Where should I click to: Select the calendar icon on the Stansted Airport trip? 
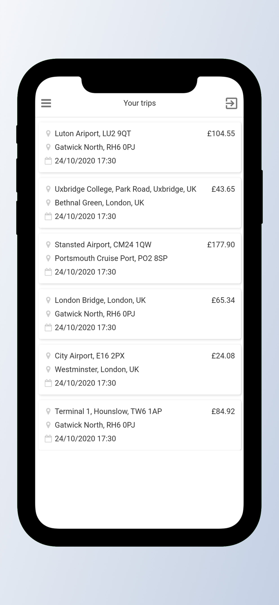[48, 272]
